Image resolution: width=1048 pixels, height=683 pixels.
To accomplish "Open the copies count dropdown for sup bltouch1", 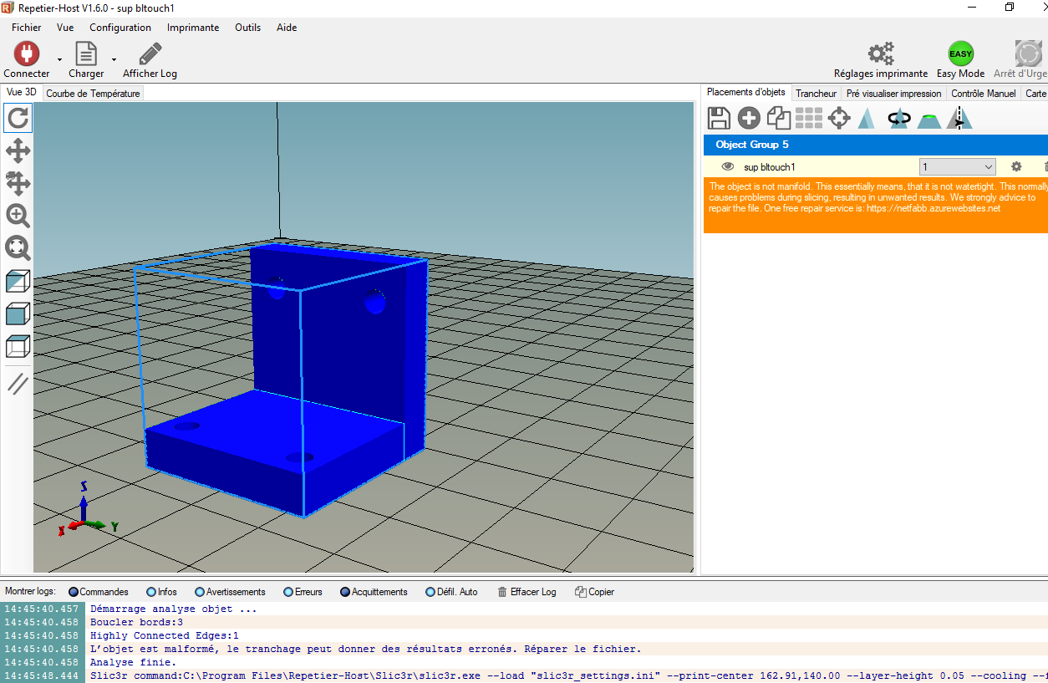I will point(957,167).
